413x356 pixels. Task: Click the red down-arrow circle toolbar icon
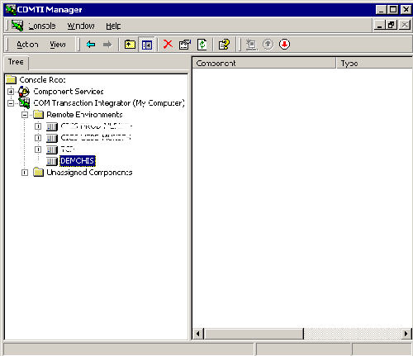pos(284,45)
